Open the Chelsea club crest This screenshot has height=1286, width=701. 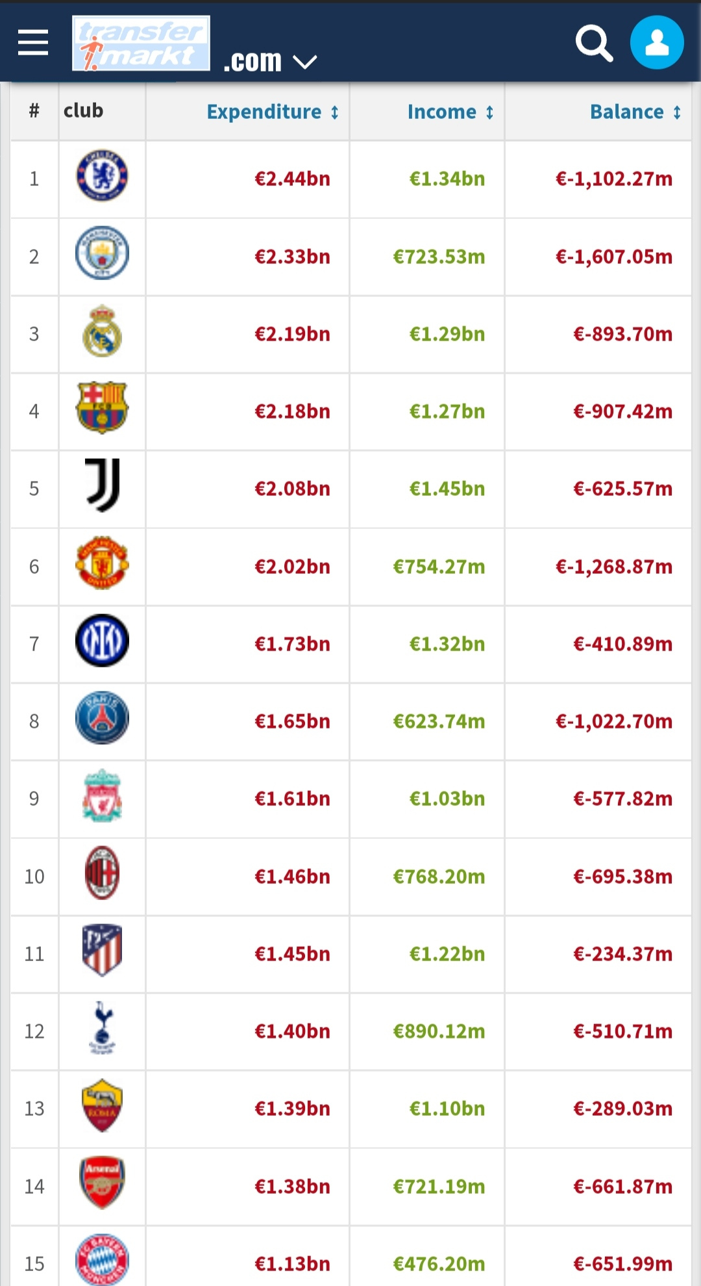tap(102, 175)
